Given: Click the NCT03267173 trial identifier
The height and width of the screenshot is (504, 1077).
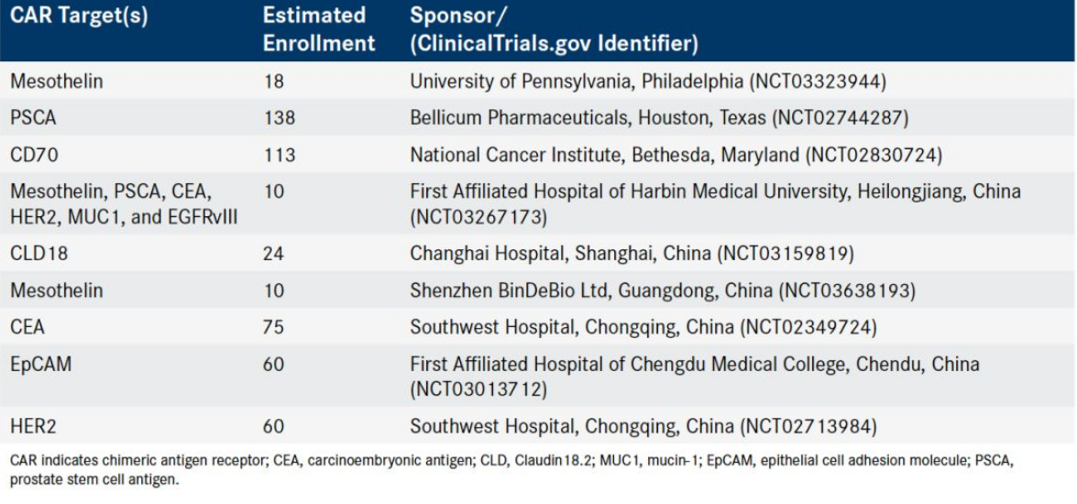Looking at the screenshot, I should (x=478, y=217).
